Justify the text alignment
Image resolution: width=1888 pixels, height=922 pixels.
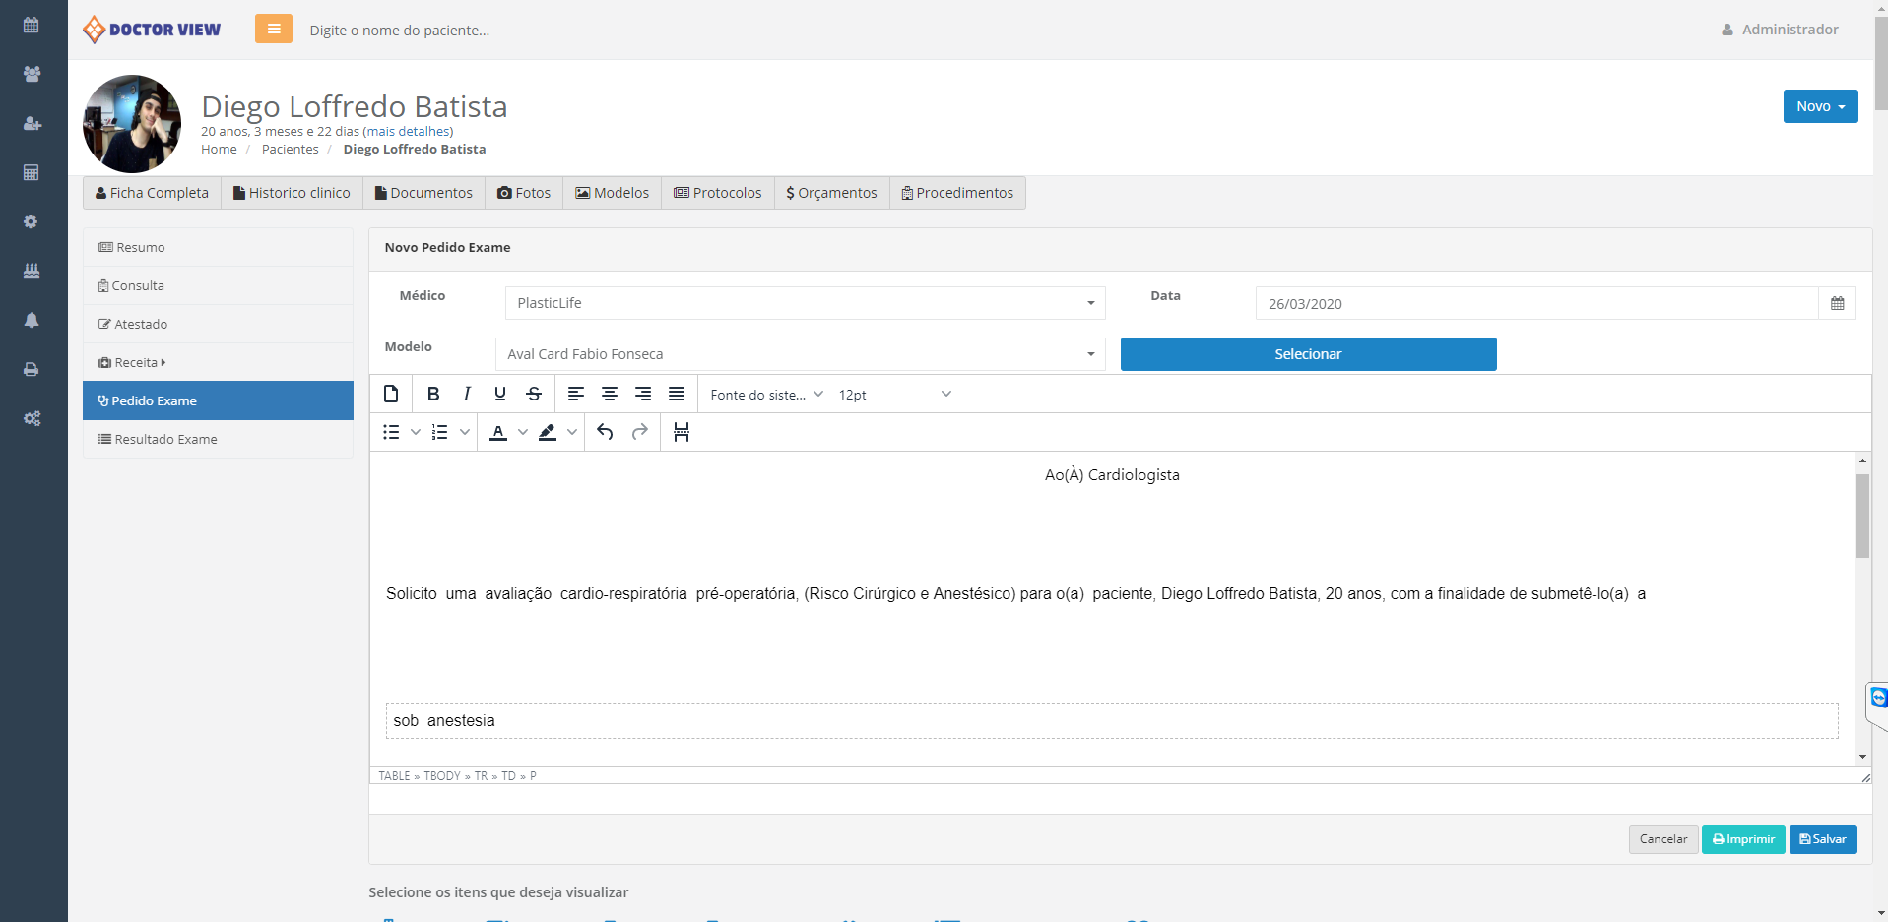click(677, 395)
